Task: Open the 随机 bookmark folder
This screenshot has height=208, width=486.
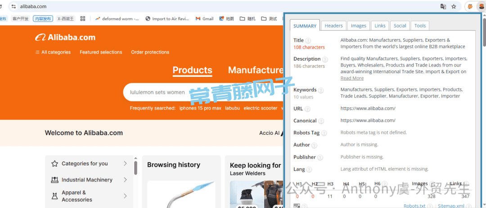Action: point(247,18)
